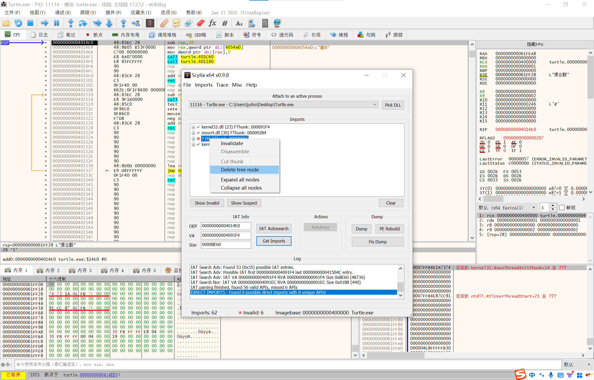Click the Show Suspect button
This screenshot has width=594, height=380.
pyautogui.click(x=244, y=203)
